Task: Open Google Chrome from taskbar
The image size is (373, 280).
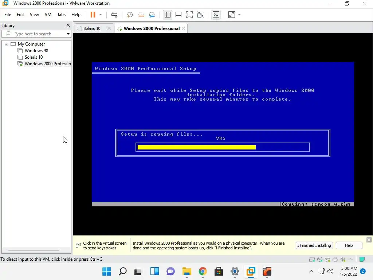Action: 203,271
